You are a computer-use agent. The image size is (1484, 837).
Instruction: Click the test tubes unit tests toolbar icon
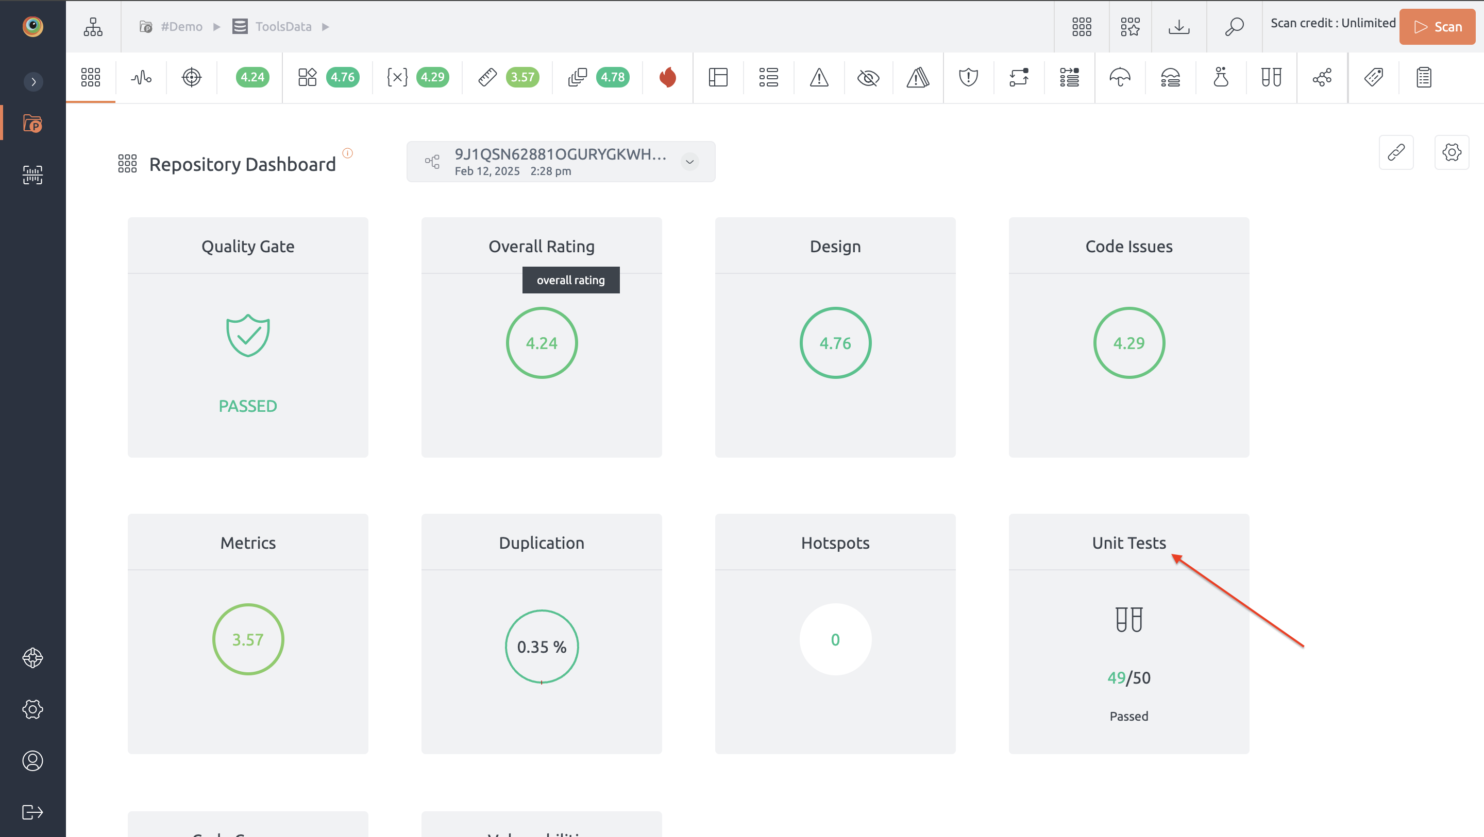[x=1271, y=77]
